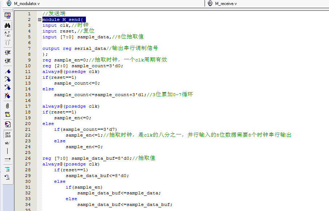Image resolution: width=329 pixels, height=211 pixels.
Task: Clear all bookmarks using red-X flag
Action: tap(8, 96)
